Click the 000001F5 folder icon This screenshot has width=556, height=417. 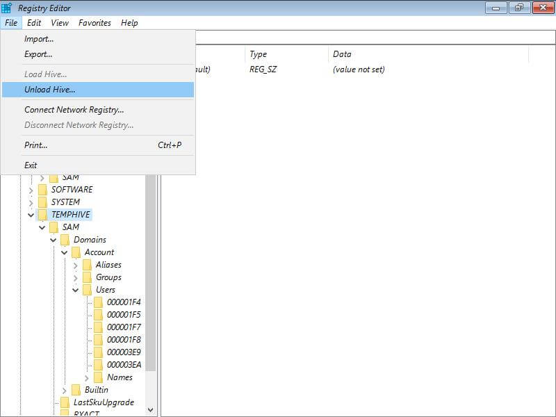(x=98, y=315)
